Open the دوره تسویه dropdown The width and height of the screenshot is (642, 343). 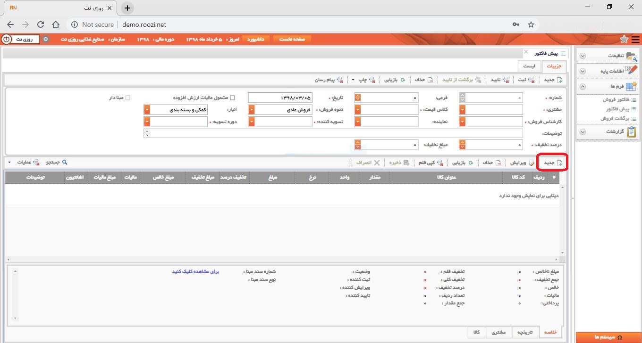[147, 122]
